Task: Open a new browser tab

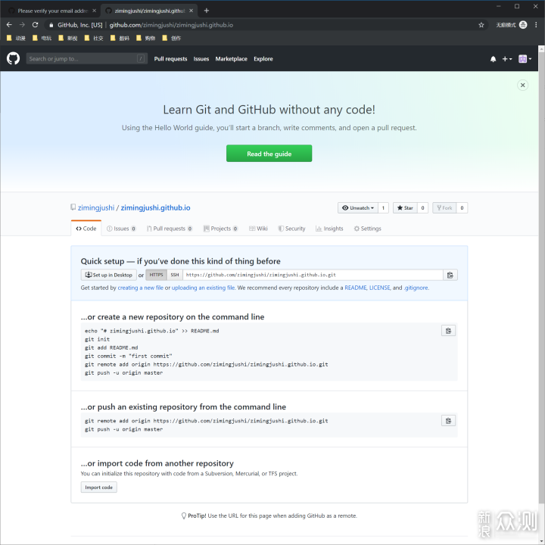Action: 206,11
